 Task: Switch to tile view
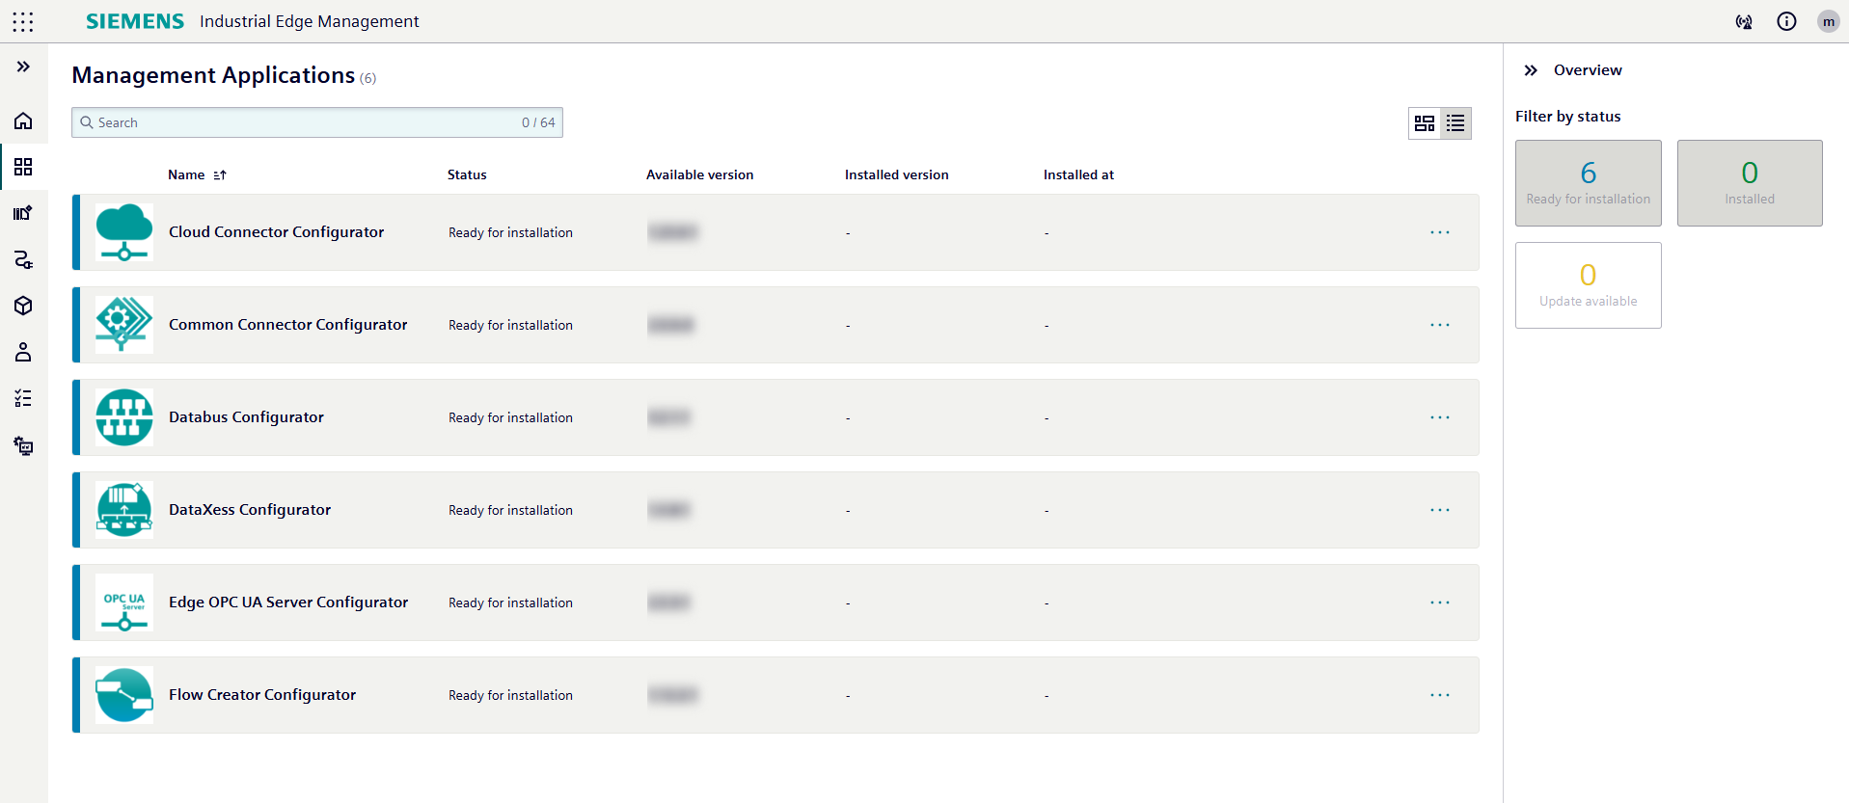click(1425, 123)
